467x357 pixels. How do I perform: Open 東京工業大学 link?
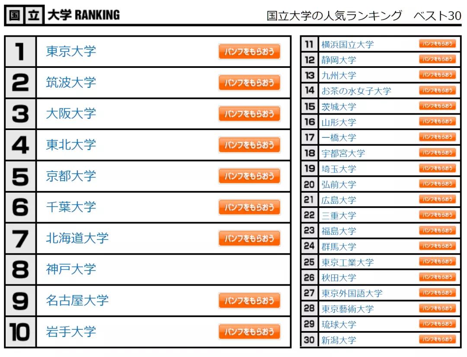[347, 262]
